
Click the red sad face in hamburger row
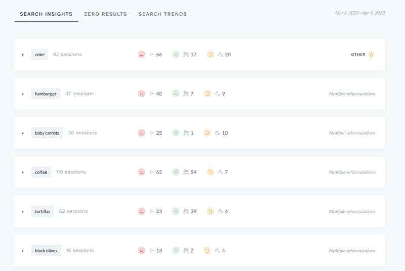141,94
